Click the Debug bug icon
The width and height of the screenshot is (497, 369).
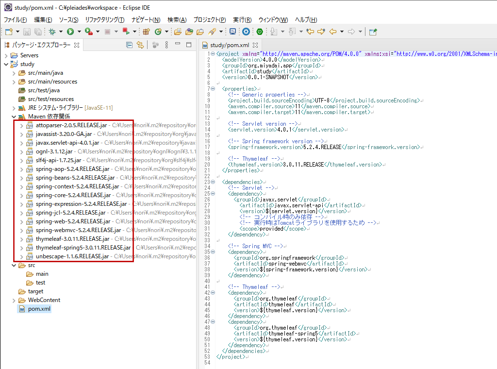tap(52, 32)
